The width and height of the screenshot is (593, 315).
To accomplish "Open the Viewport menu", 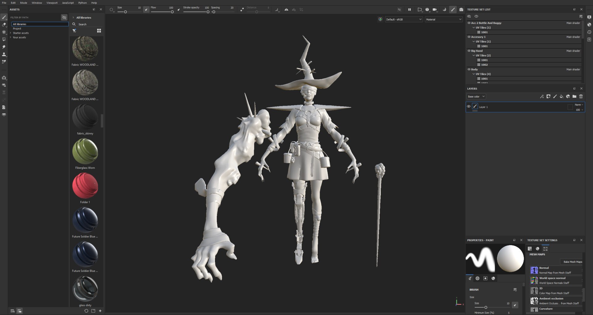I will (52, 3).
